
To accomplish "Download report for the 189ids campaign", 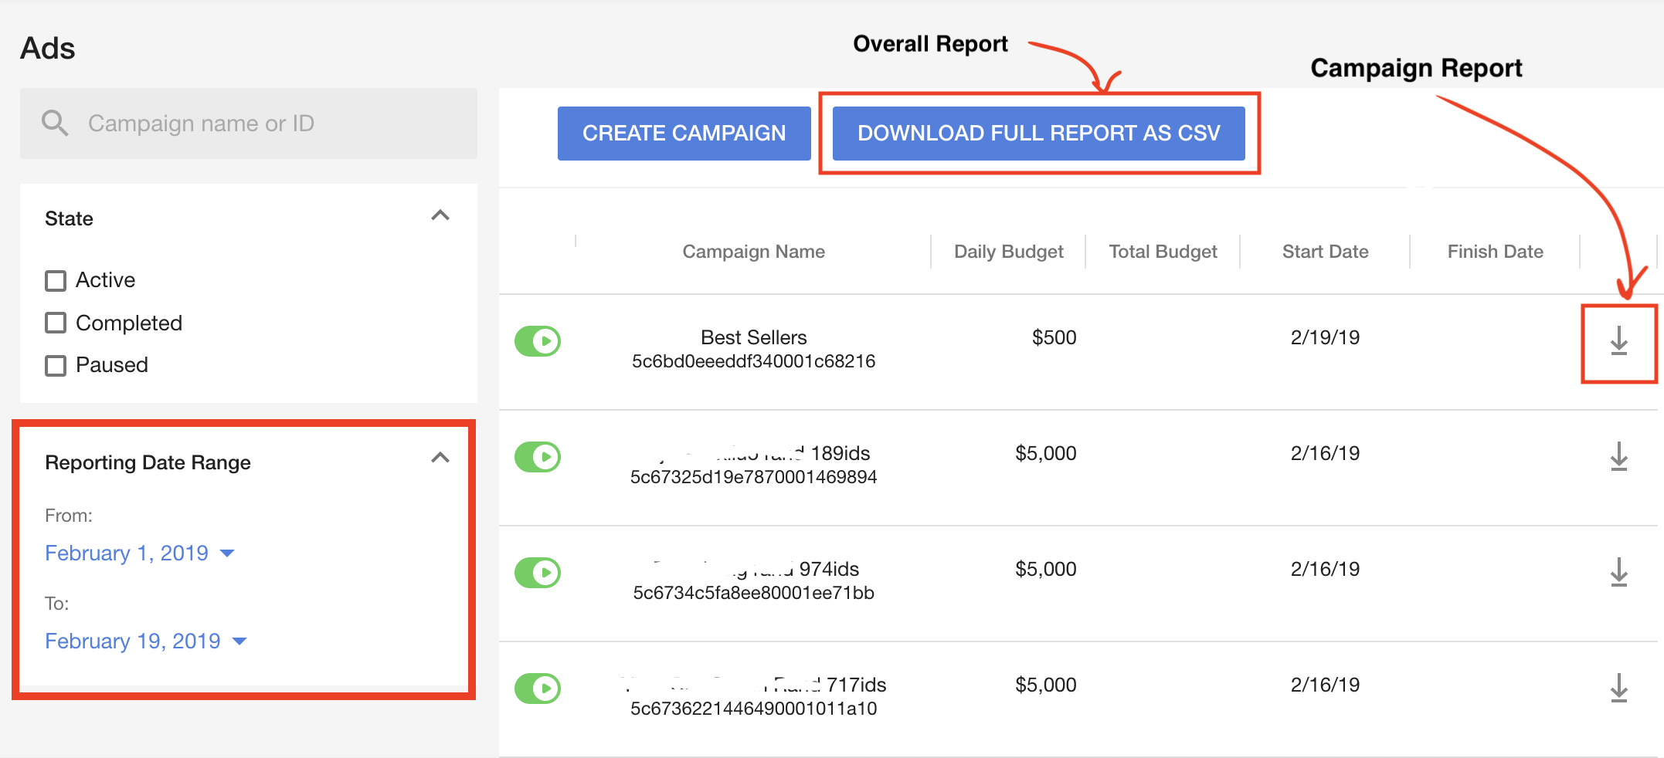I will tap(1618, 456).
